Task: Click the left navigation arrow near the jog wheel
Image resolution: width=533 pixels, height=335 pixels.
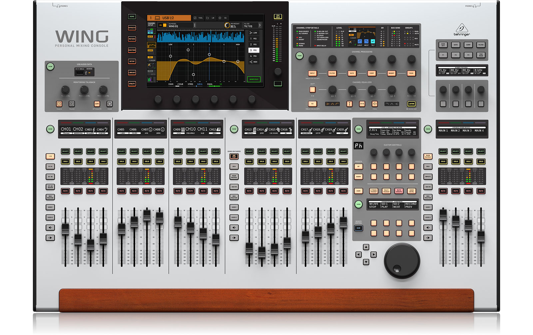Action: point(358,254)
